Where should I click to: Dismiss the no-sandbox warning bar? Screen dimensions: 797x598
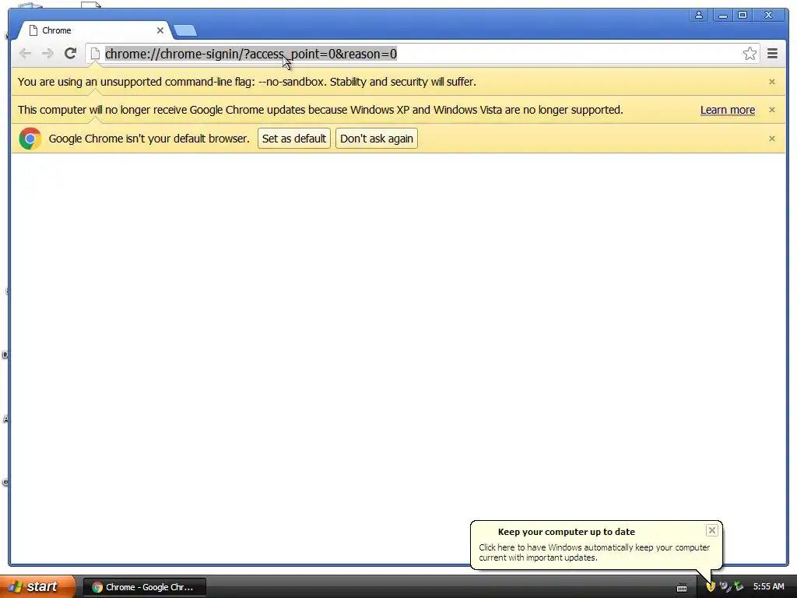(x=771, y=82)
